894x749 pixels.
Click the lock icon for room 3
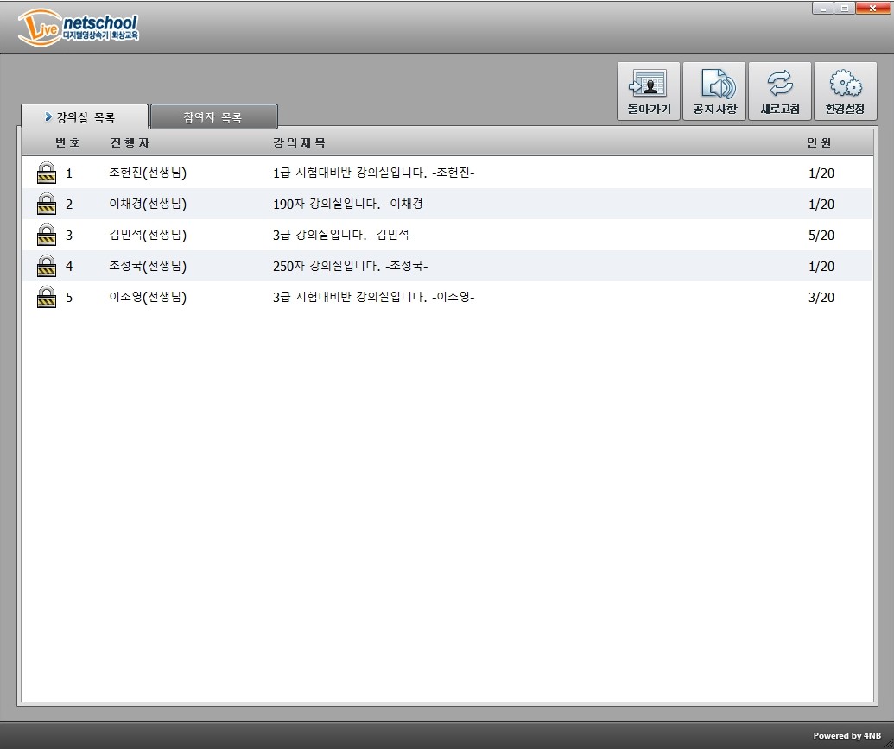tap(47, 236)
